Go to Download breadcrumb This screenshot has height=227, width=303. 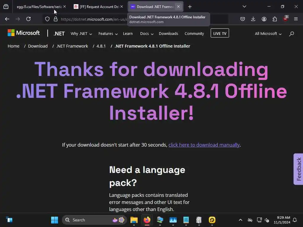[38, 46]
